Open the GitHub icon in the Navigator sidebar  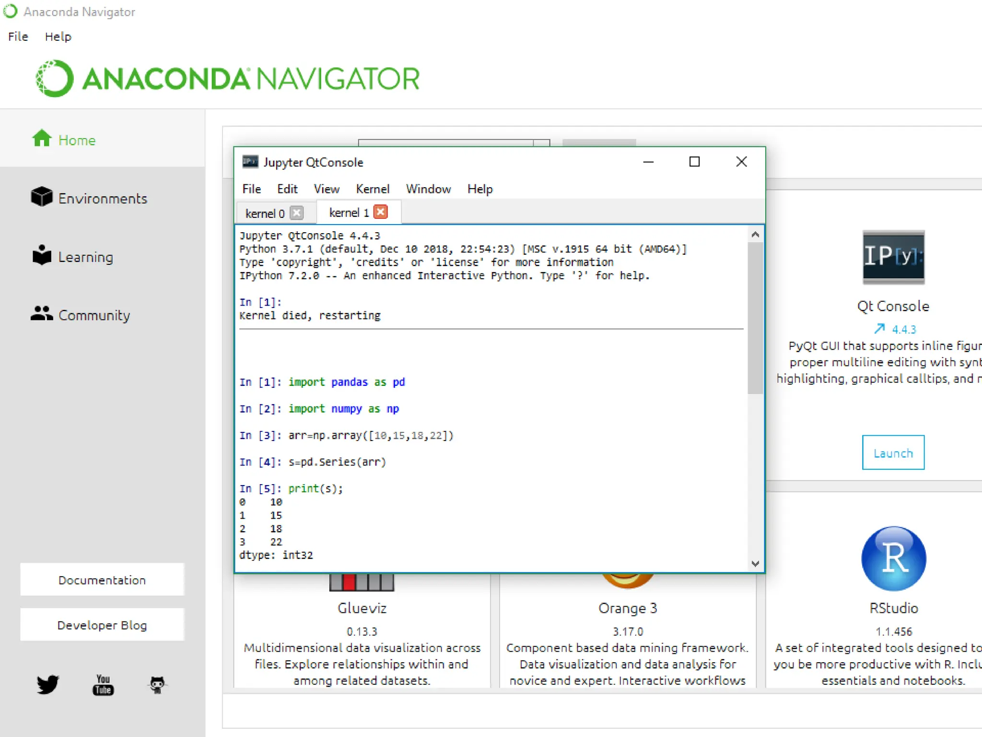click(x=157, y=685)
